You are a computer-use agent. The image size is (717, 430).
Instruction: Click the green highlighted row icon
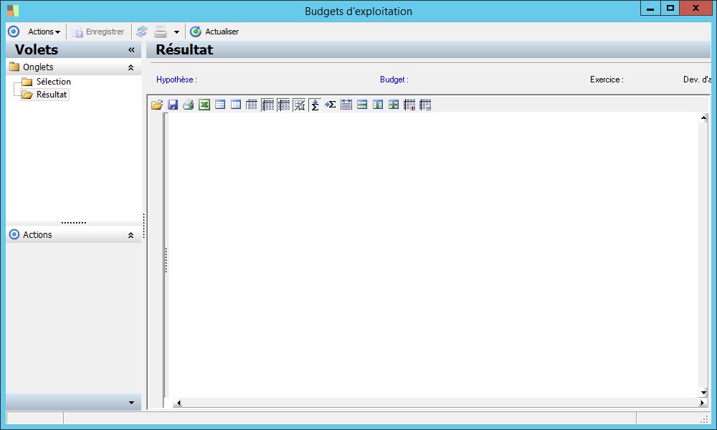pos(361,105)
